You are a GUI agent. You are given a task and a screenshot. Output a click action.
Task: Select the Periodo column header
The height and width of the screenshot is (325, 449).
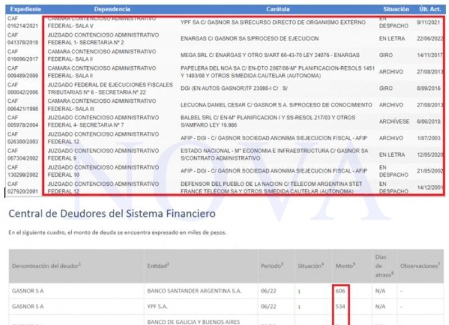coord(272,266)
